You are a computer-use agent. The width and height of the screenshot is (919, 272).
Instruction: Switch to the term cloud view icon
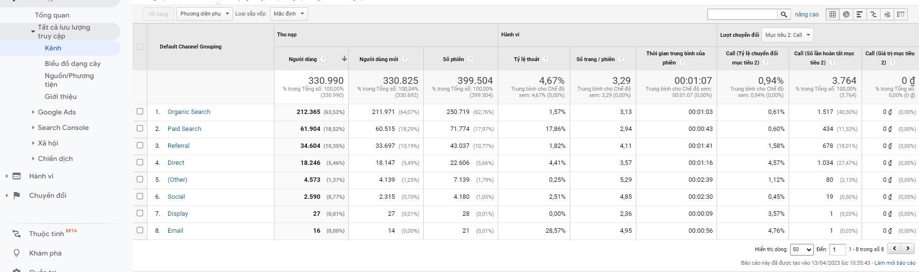pyautogui.click(x=887, y=15)
